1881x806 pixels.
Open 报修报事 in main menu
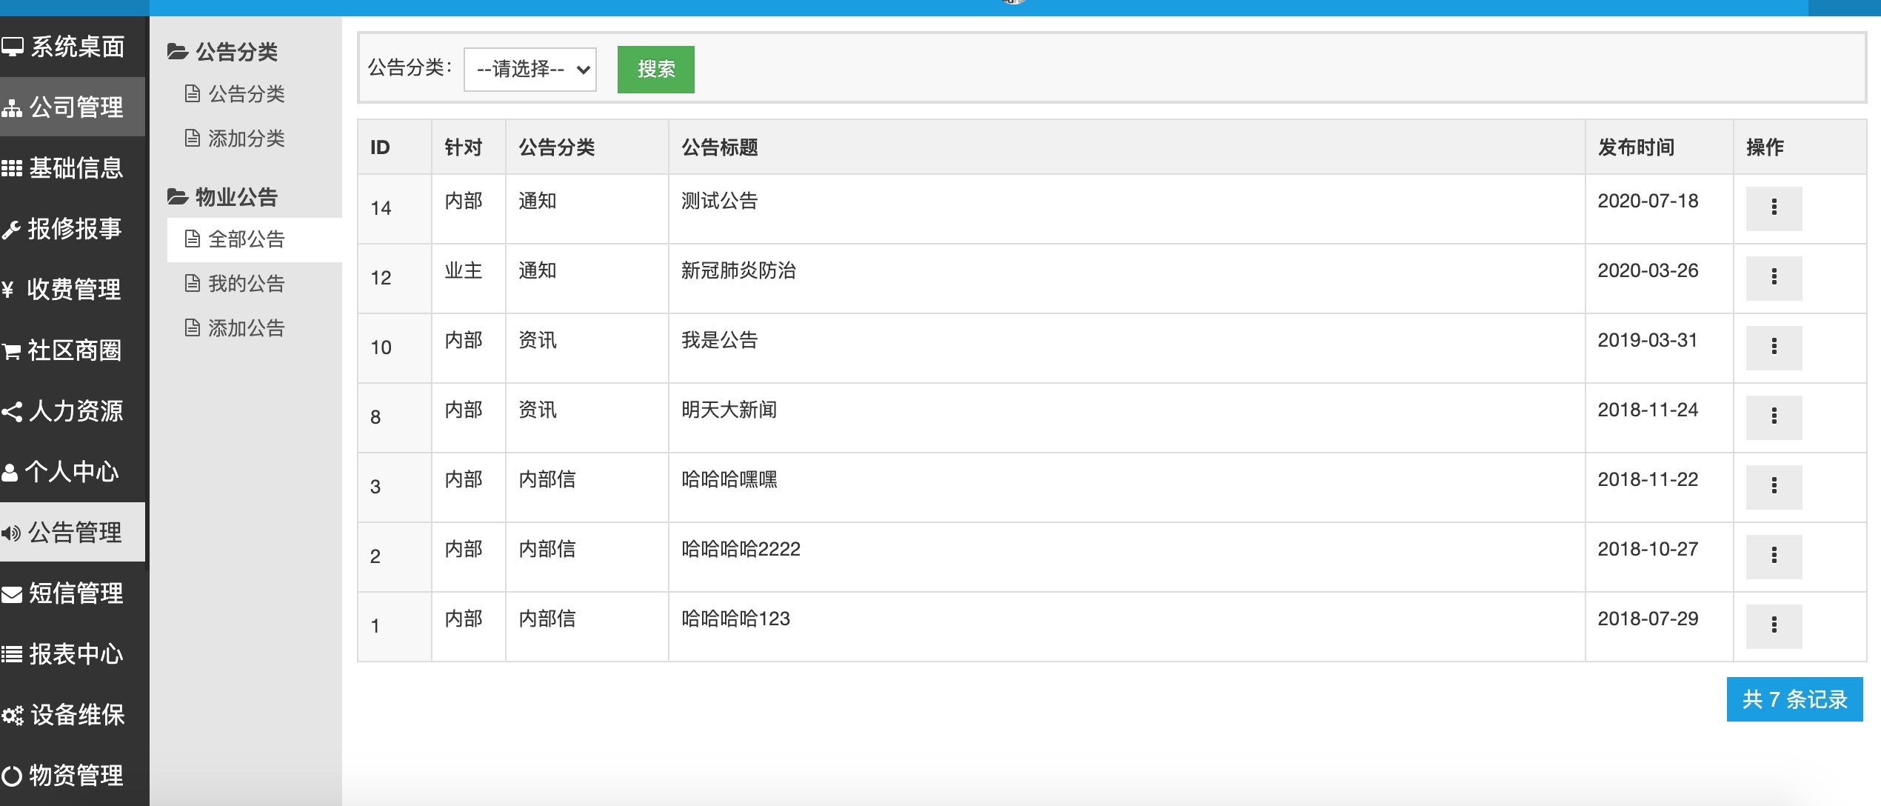coord(73,229)
